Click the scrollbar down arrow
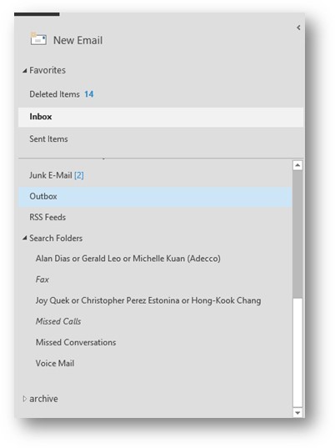 pos(297,413)
